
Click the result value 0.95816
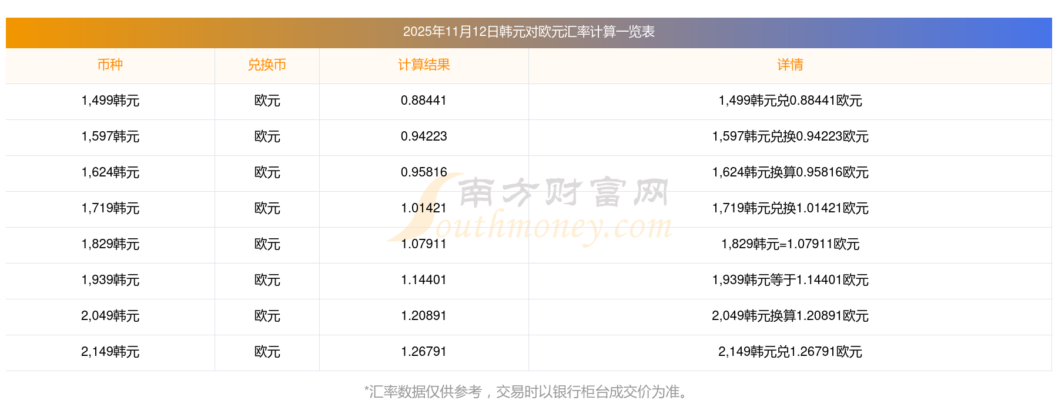point(424,172)
